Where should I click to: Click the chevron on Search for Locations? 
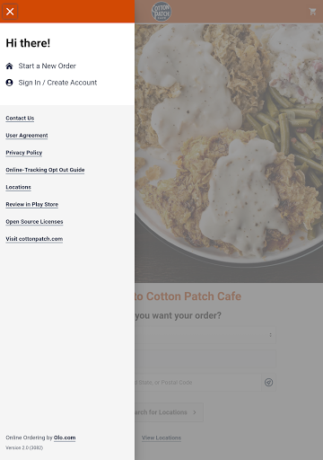195,412
